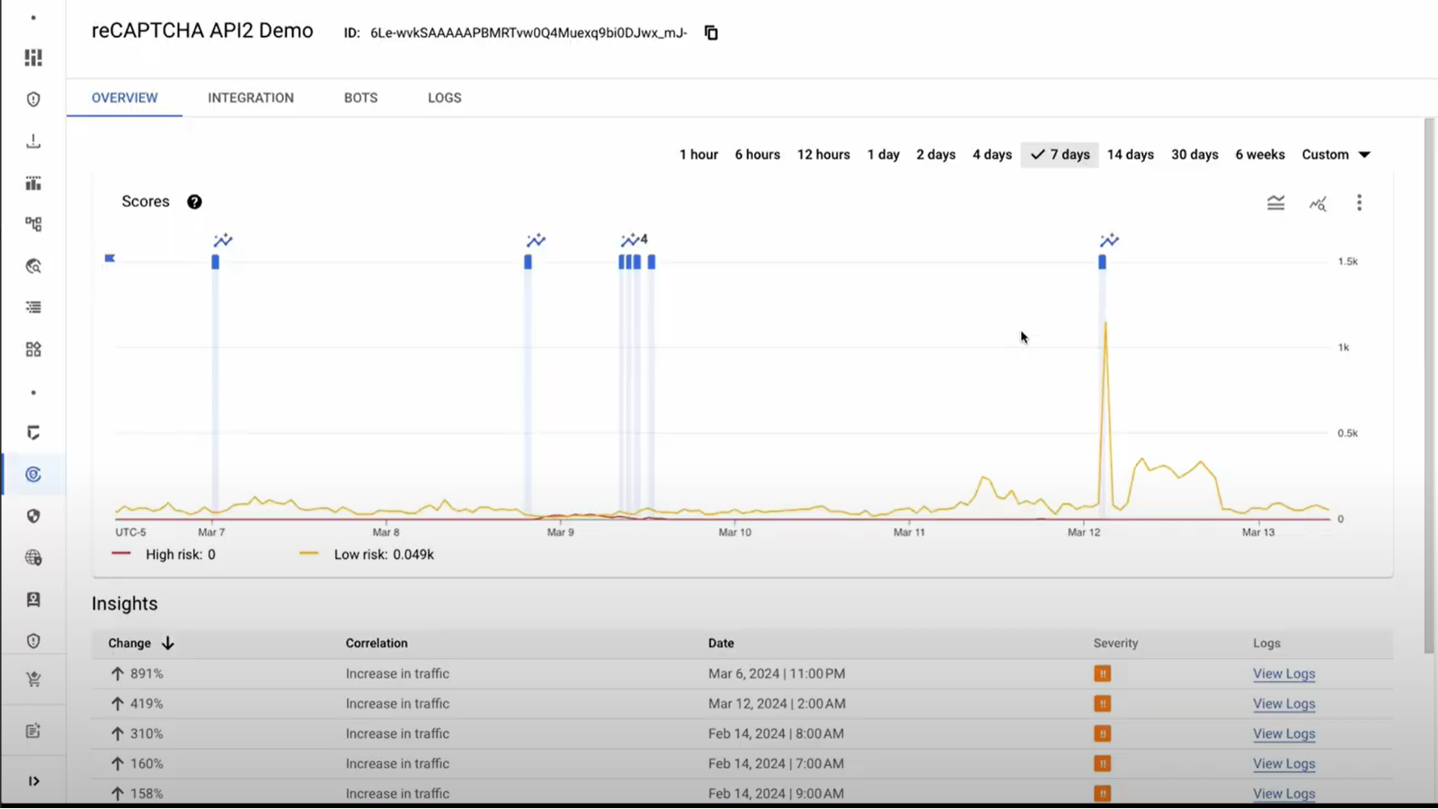Open the hierarchy tree icon in sidebar
Viewport: 1438px width, 809px height.
click(33, 224)
